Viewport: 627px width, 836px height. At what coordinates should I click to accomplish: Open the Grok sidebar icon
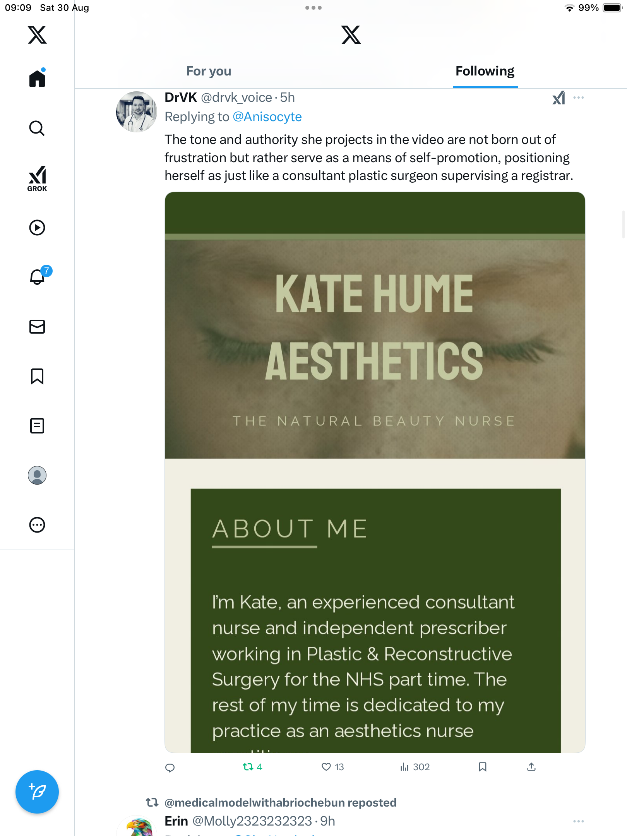tap(37, 178)
